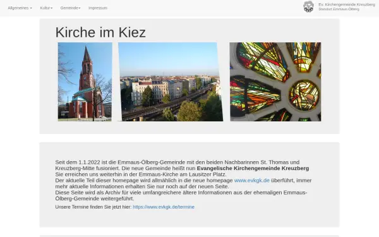Expand the Kultur navigation menu
Image resolution: width=379 pixels, height=237 pixels.
click(46, 8)
